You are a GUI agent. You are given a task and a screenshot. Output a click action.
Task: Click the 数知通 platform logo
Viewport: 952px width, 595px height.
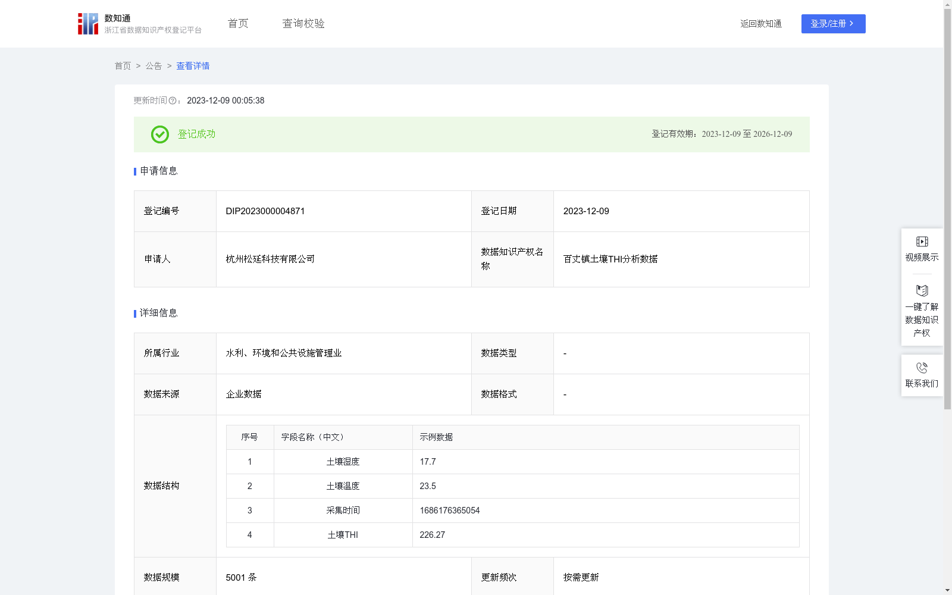tap(139, 24)
